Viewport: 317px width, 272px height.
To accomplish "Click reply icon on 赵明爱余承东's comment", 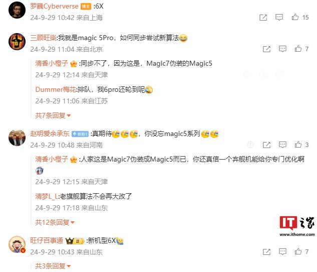I will click(x=282, y=145).
